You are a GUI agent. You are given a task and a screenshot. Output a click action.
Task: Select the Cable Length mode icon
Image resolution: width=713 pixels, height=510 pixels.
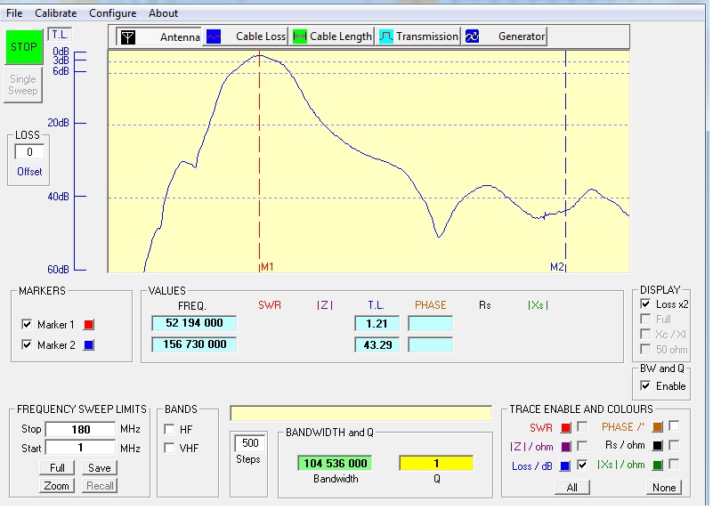(300, 36)
